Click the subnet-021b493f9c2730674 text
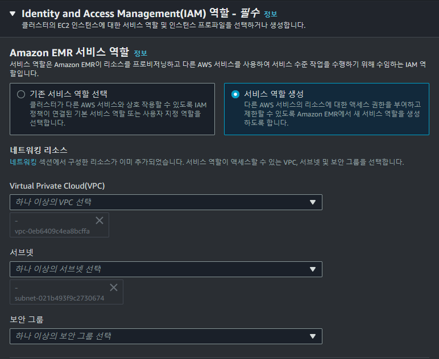Screen dimensions: 439x359 point(59,298)
